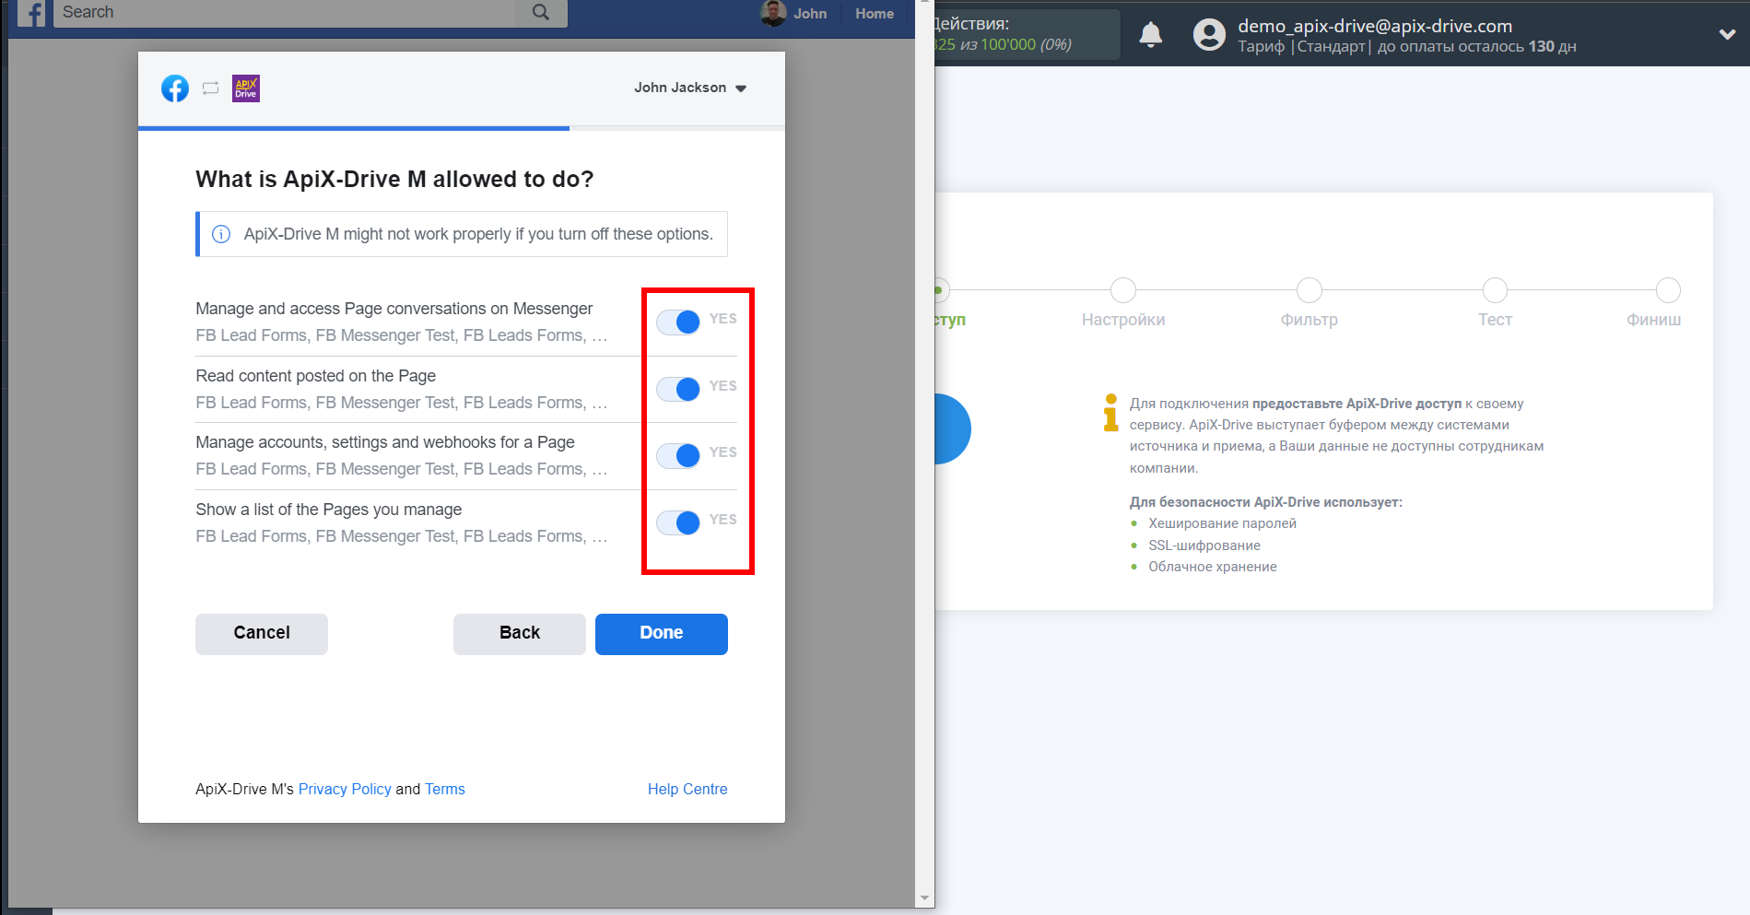This screenshot has height=915, width=1750.
Task: Toggle Read content posted on the Page switch
Action: point(678,389)
